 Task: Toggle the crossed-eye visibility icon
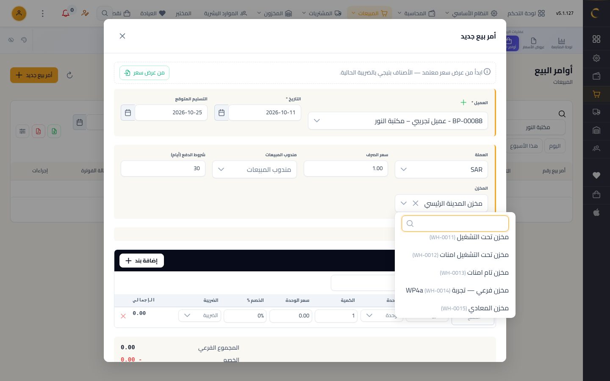tap(11, 40)
